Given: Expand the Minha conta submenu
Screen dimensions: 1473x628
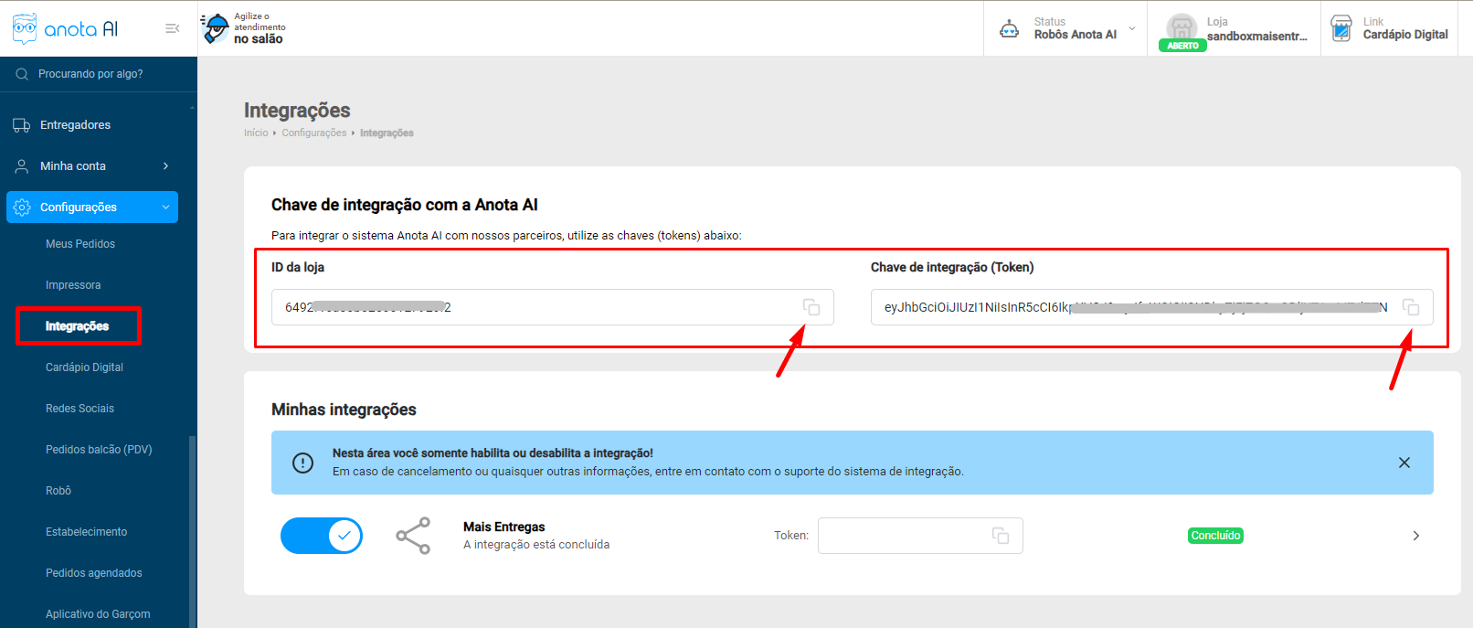Looking at the screenshot, I should pos(165,166).
